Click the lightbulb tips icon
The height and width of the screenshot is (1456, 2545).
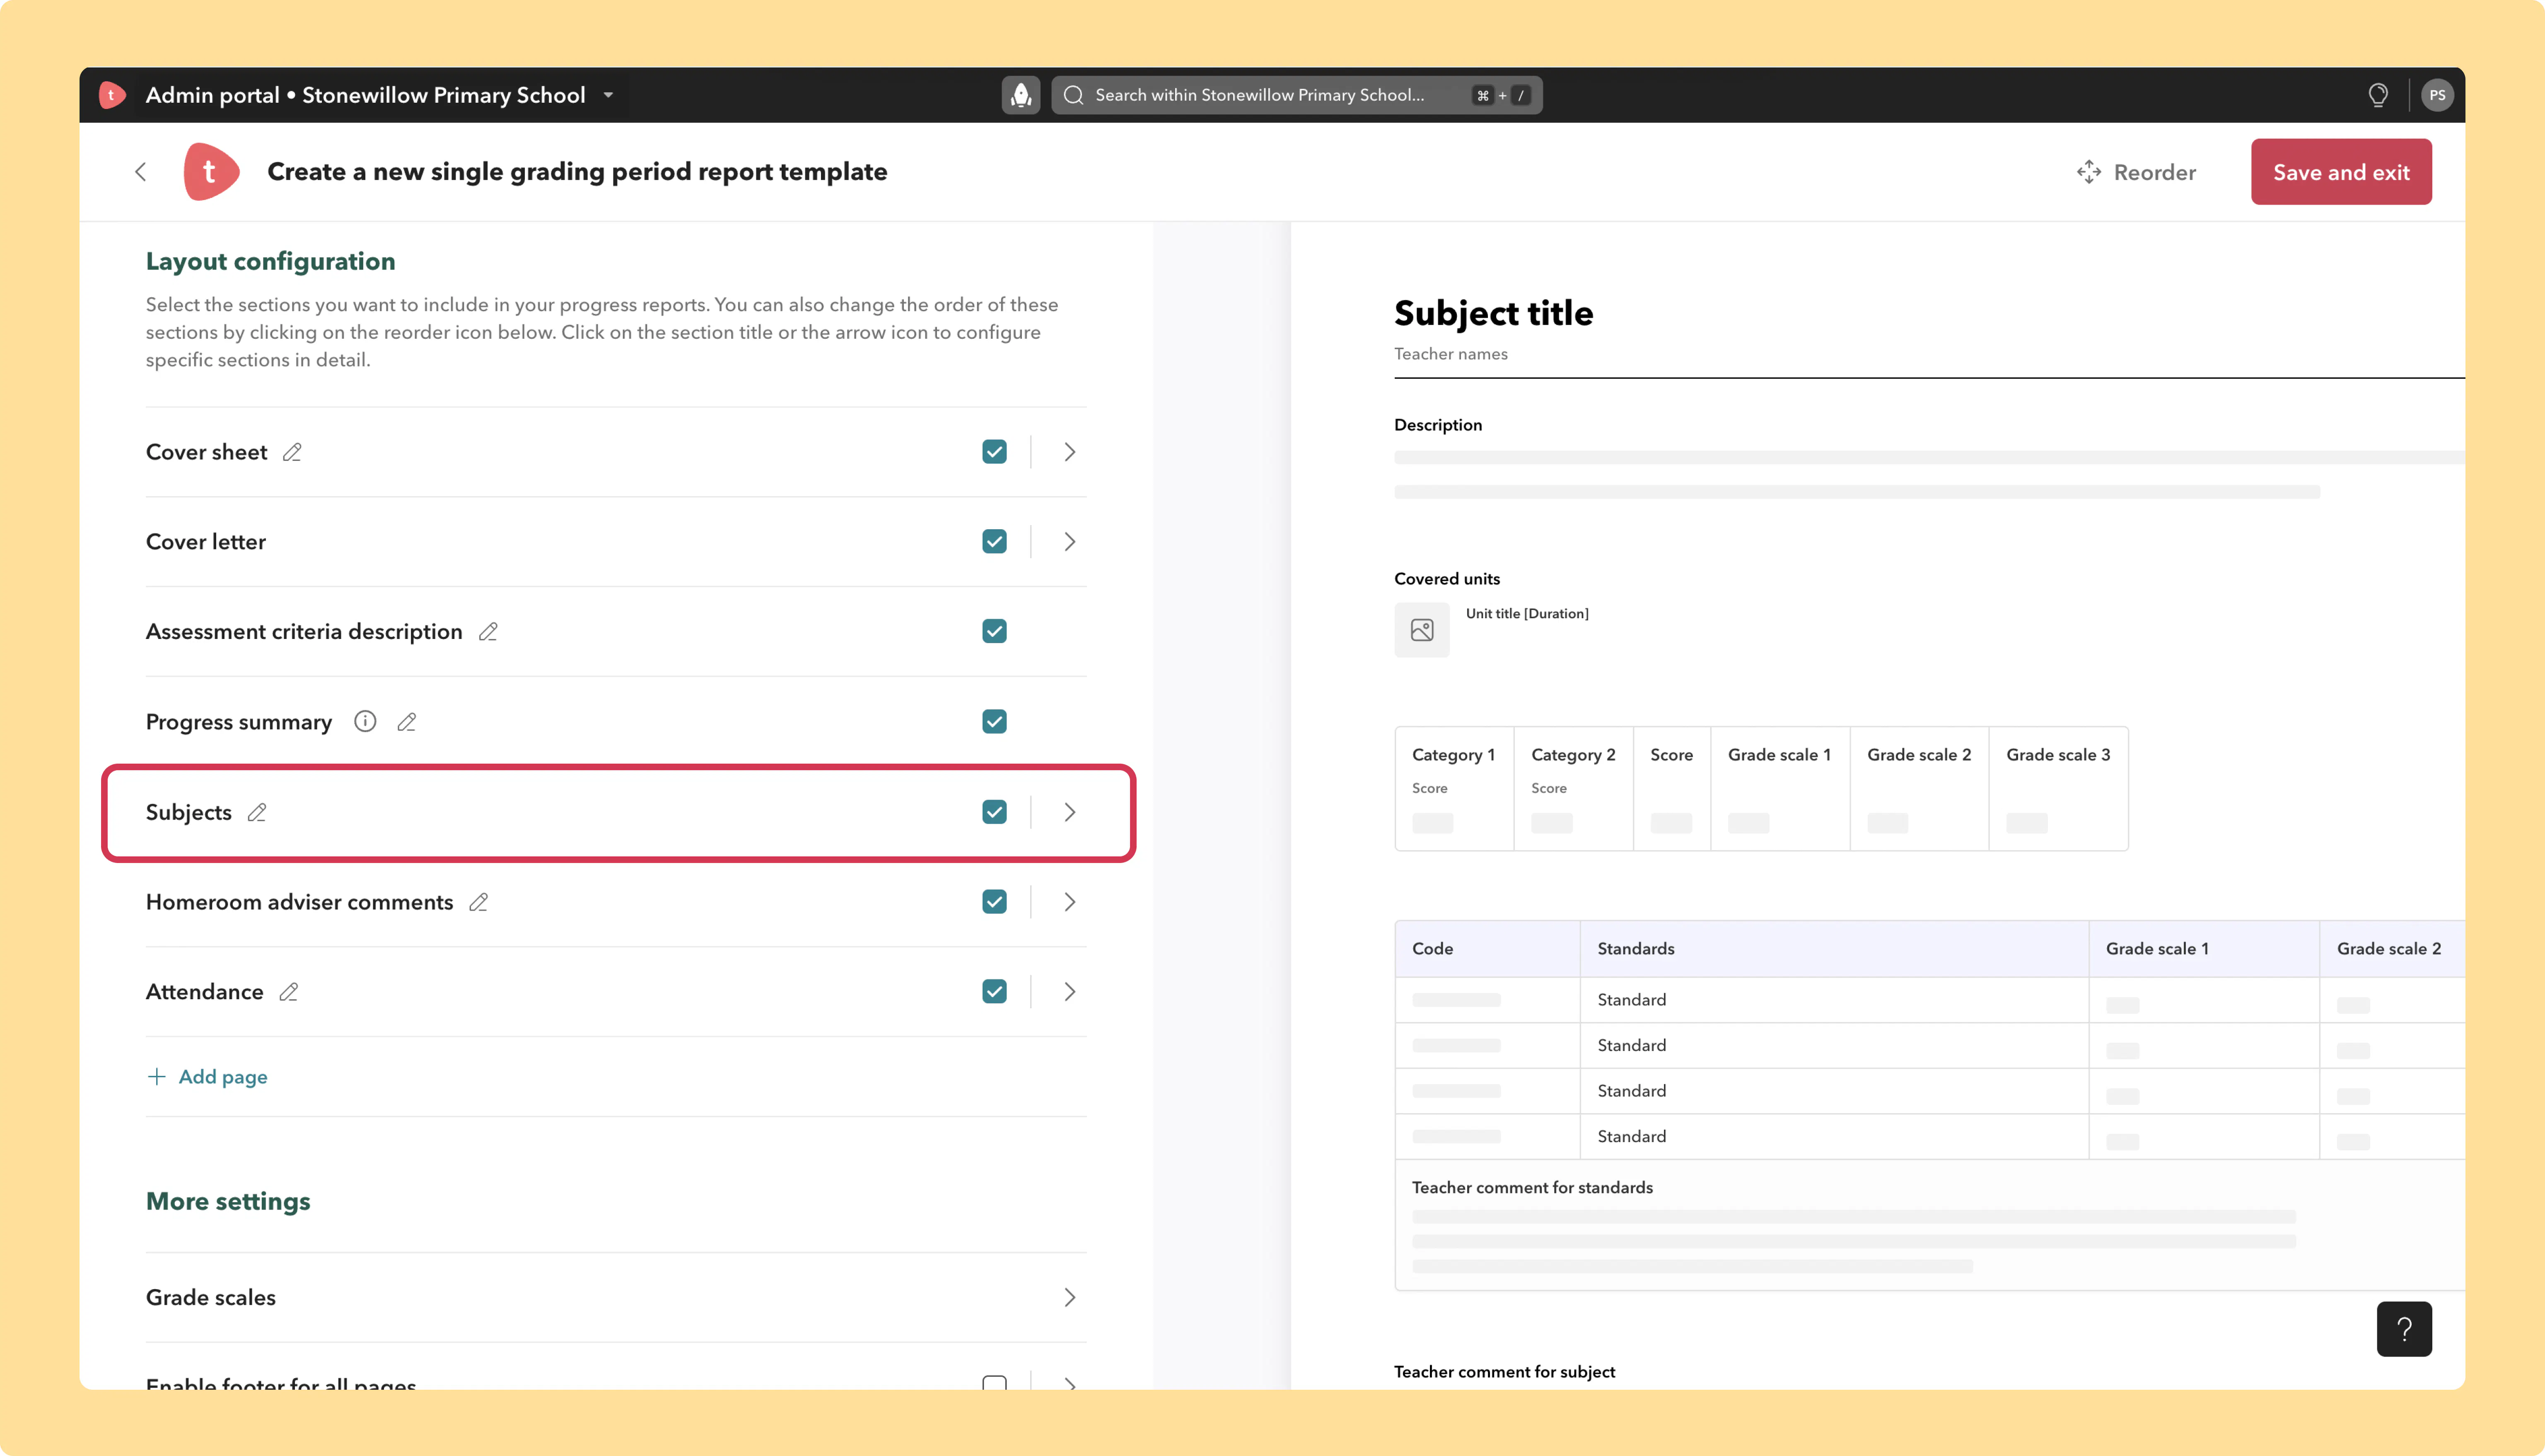(x=2378, y=95)
